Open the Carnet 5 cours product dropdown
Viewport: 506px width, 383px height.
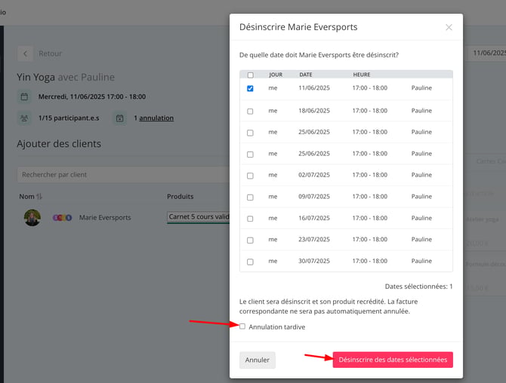(198, 217)
